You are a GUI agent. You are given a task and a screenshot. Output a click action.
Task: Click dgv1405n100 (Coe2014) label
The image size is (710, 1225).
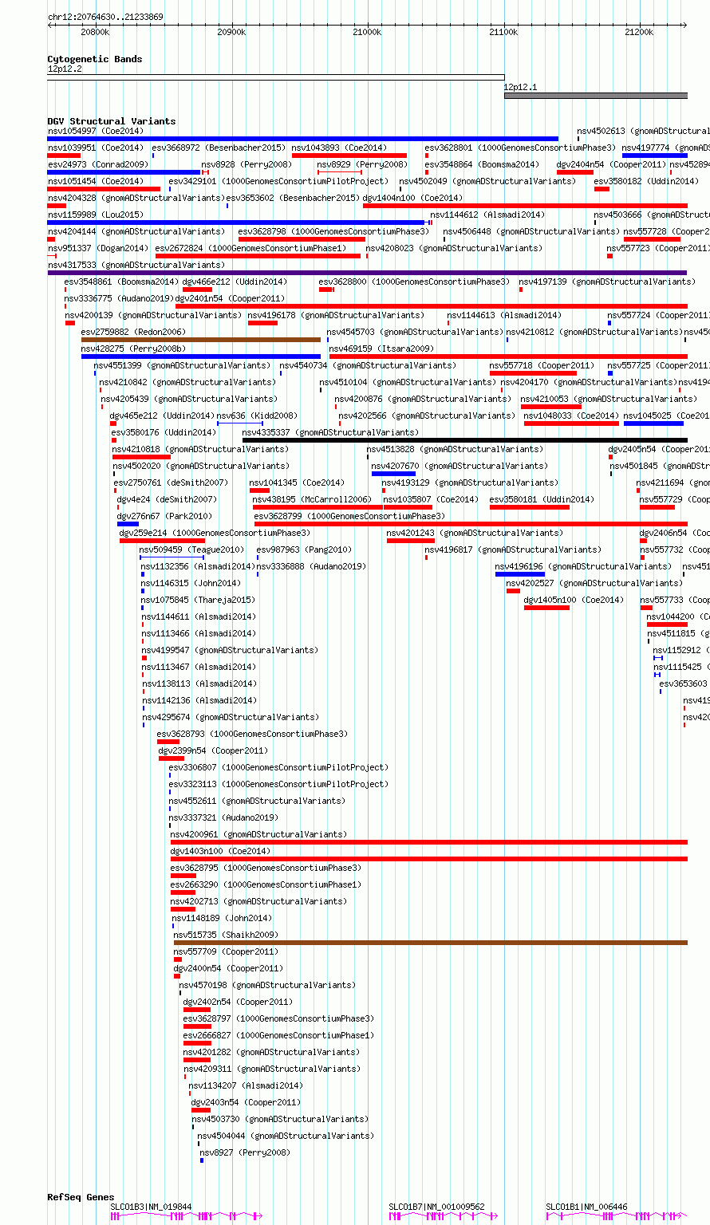pyautogui.click(x=574, y=600)
